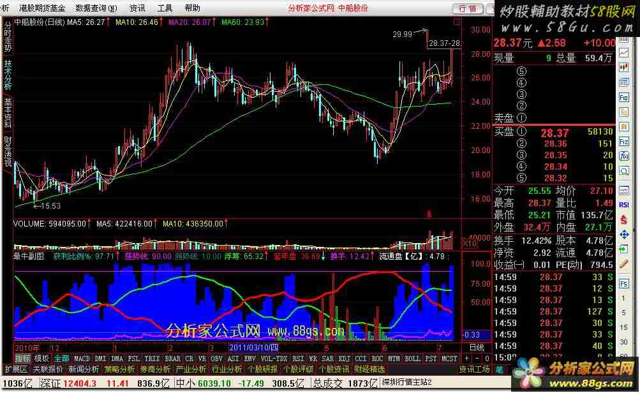640x393 pixels.
Task: Click the 资讯工场 button
Action: [x=474, y=369]
